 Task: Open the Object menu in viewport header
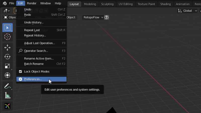(72, 17)
